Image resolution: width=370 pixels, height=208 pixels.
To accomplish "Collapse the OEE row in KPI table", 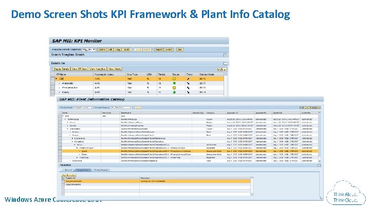I will 57,79.
